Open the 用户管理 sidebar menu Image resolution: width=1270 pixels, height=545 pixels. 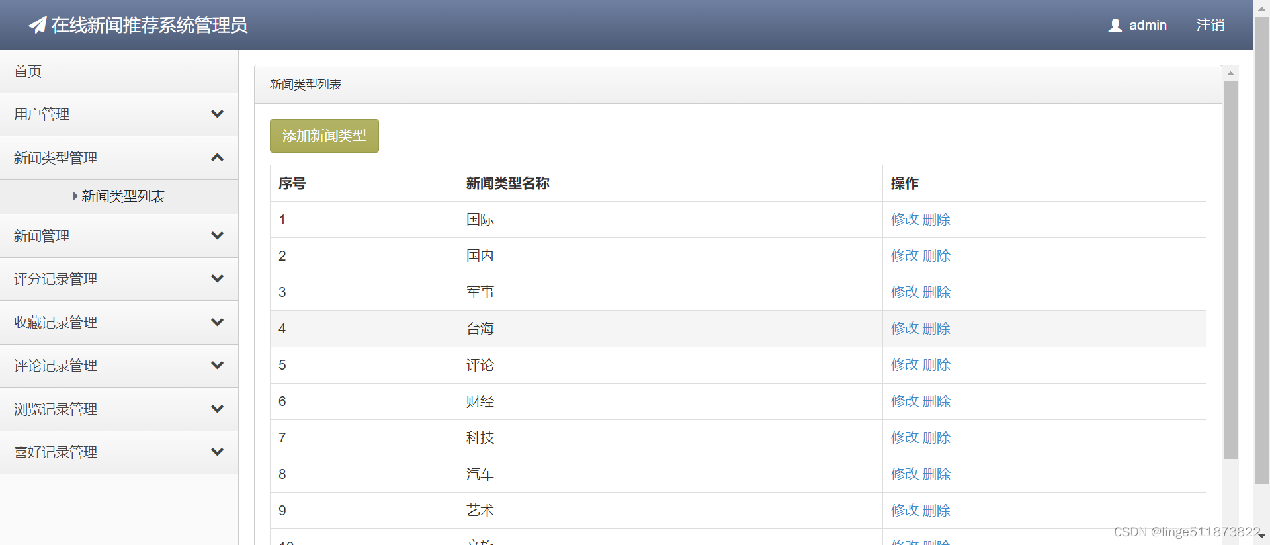click(x=119, y=114)
